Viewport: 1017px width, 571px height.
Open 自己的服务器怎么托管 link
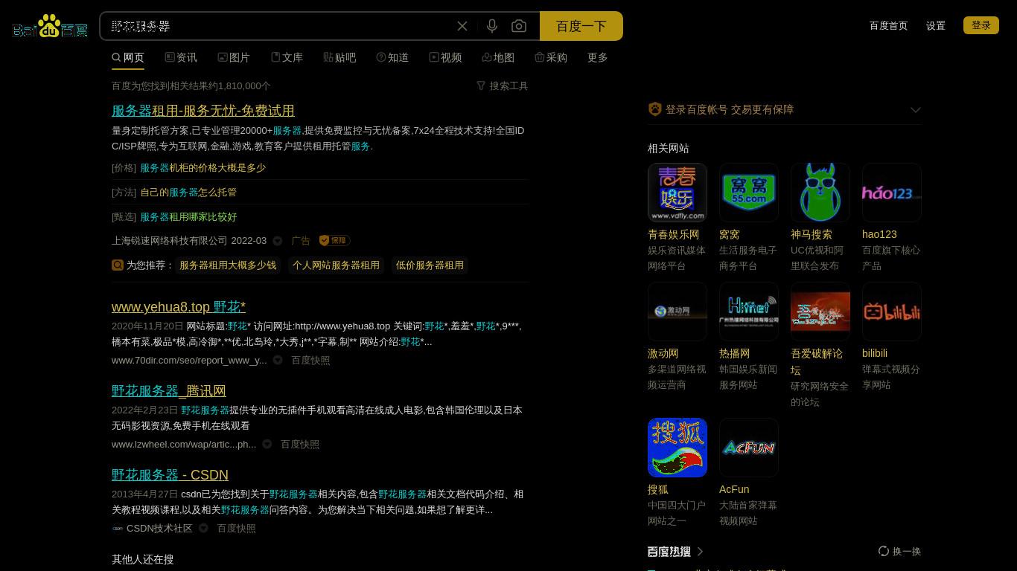188,193
